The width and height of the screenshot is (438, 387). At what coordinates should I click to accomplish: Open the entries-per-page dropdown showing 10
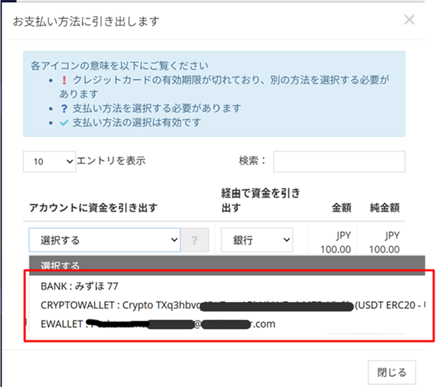[x=49, y=162]
